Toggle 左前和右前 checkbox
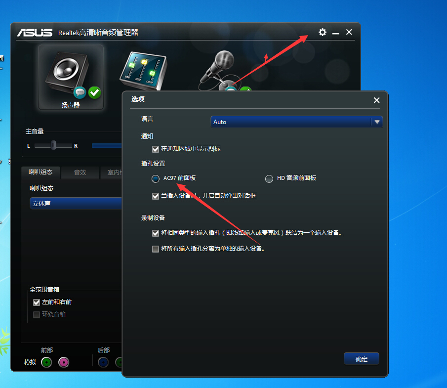 click(37, 302)
